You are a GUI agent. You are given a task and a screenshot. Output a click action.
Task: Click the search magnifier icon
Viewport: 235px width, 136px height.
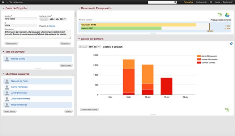click(x=175, y=2)
